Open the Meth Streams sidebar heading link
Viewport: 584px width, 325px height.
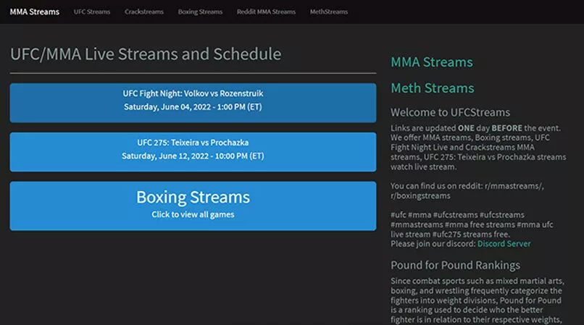click(433, 88)
